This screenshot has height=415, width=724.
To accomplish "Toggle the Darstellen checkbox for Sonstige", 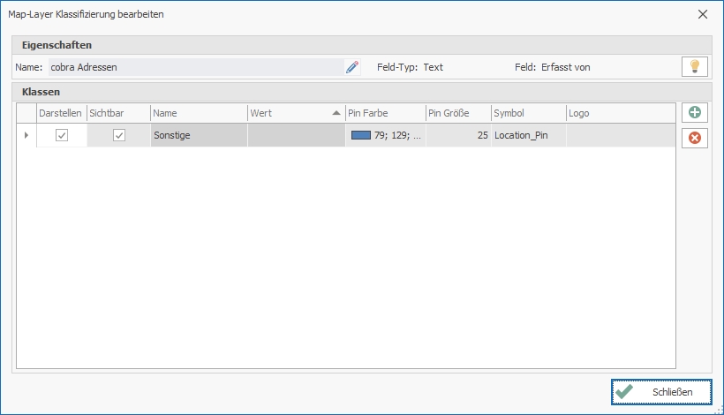I will click(x=62, y=135).
